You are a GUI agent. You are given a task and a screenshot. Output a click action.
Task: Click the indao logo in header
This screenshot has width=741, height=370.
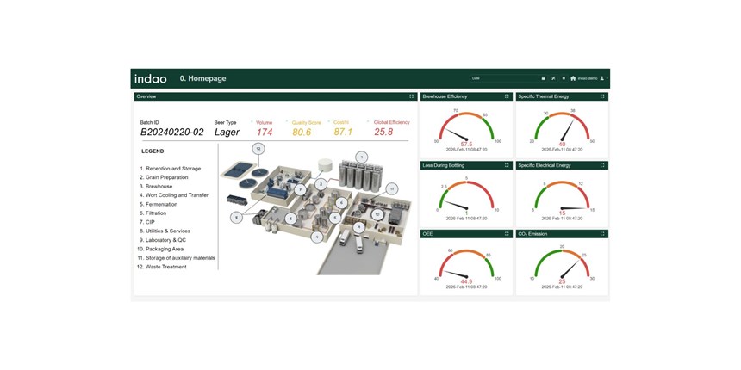(x=150, y=79)
